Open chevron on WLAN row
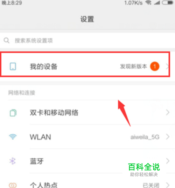The height and width of the screenshot is (188, 175). pos(168,137)
